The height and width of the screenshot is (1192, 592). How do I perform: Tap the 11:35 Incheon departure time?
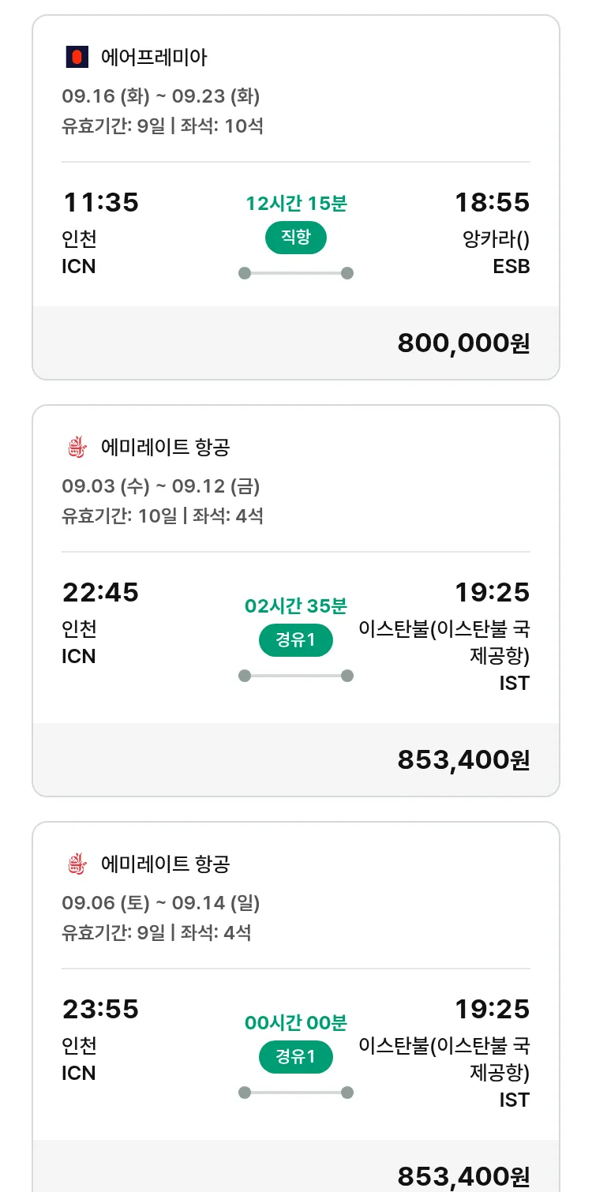tap(100, 203)
